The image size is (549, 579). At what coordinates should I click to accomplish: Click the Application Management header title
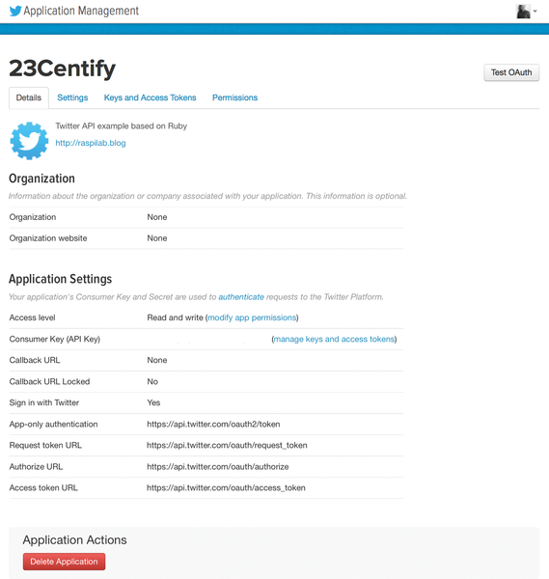[x=81, y=11]
